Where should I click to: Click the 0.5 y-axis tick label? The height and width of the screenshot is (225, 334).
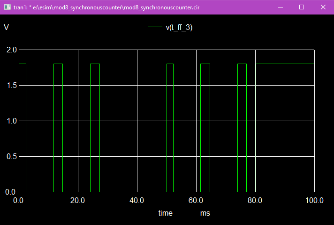pos(12,157)
